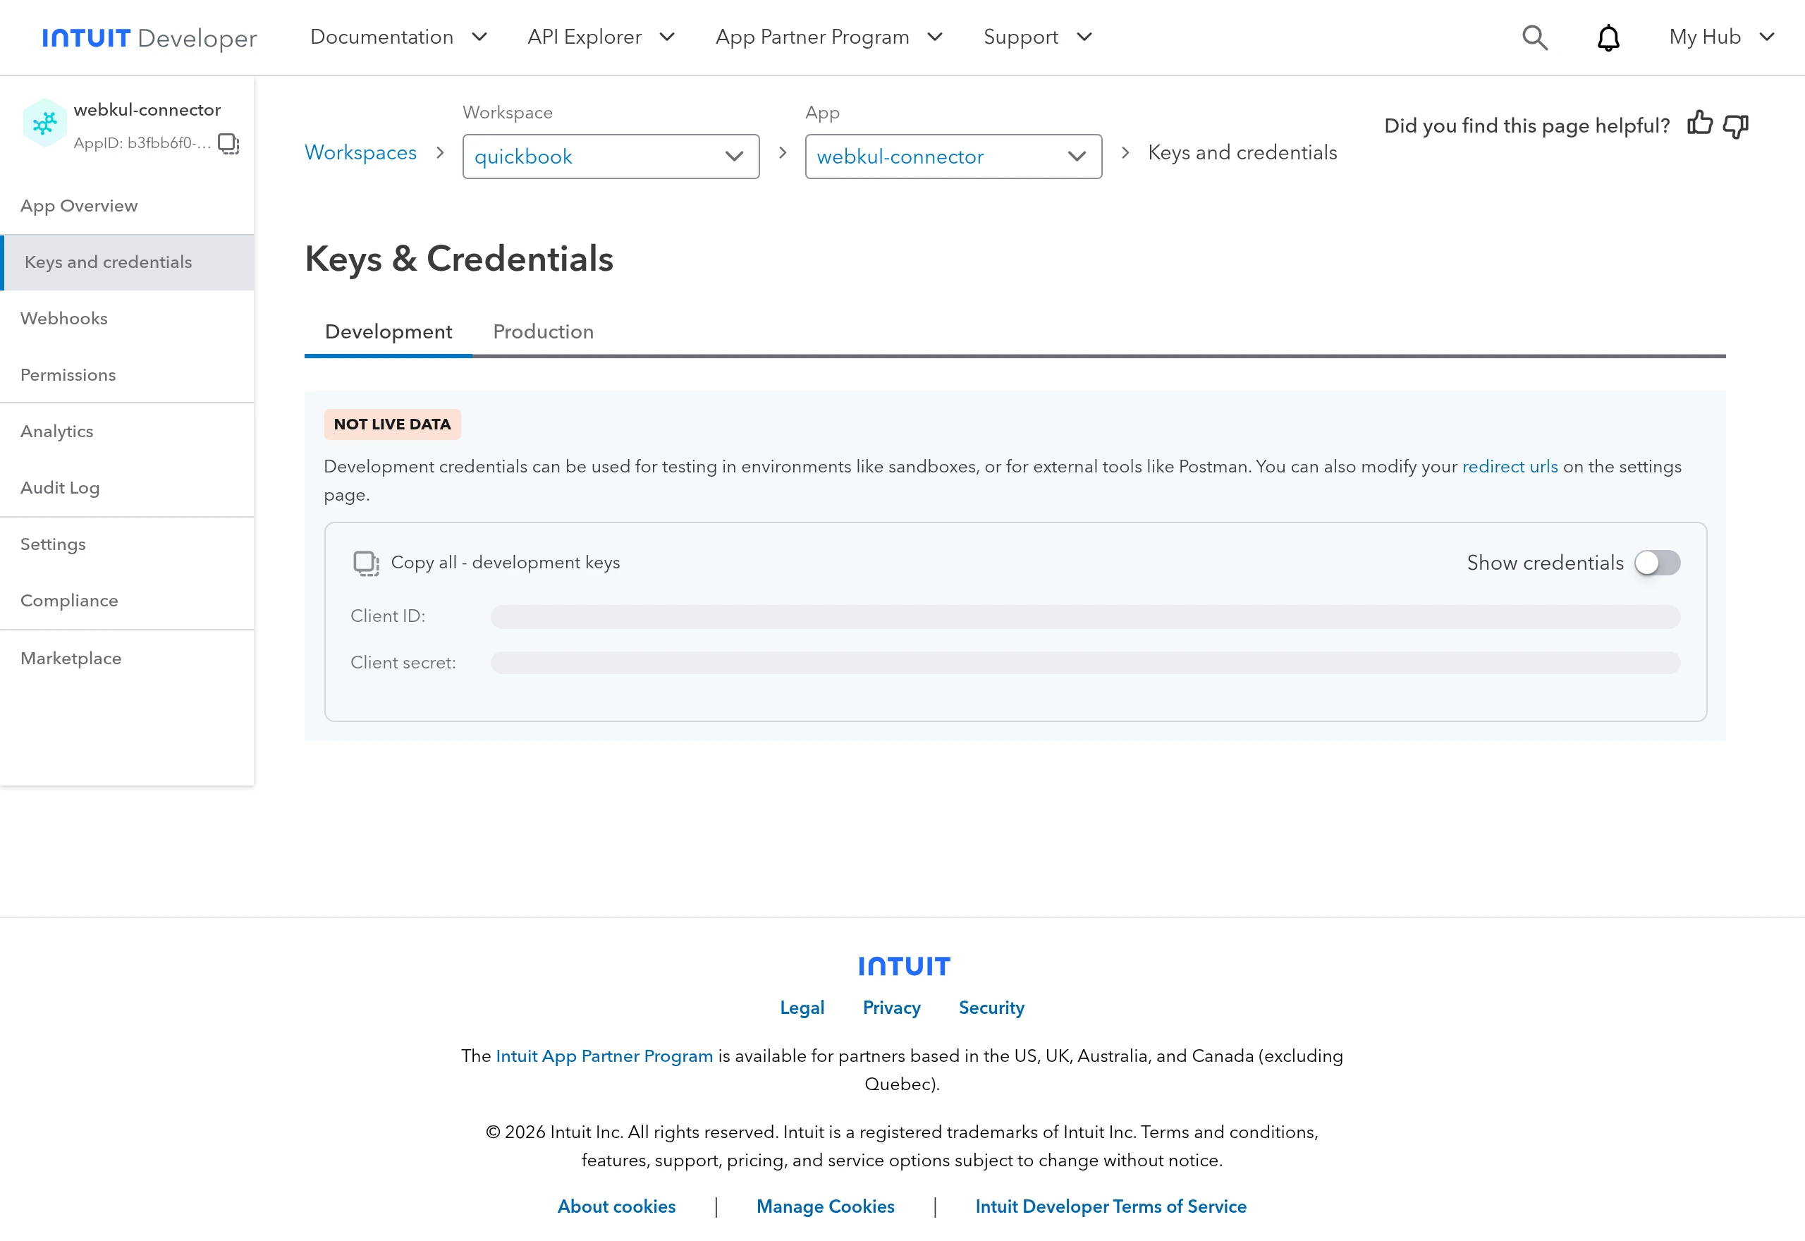This screenshot has height=1241, width=1805.
Task: Expand the Documentation menu
Action: point(399,37)
